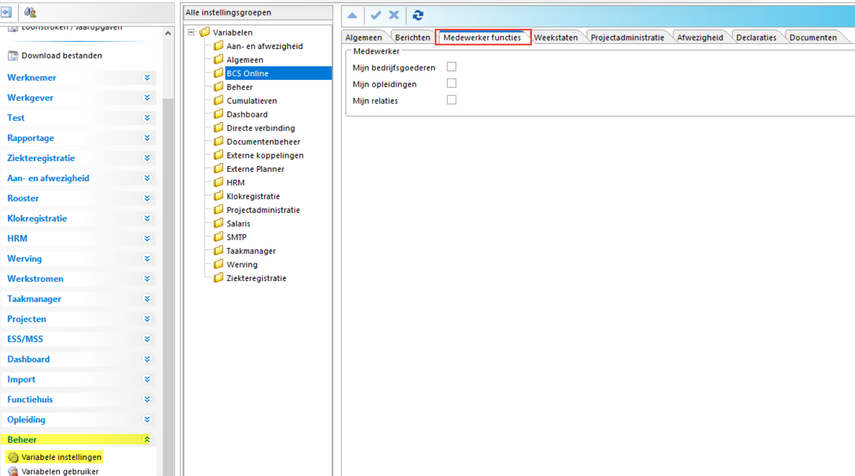Image resolution: width=855 pixels, height=476 pixels.
Task: Select Projectadministratie in settings tree
Action: (264, 210)
